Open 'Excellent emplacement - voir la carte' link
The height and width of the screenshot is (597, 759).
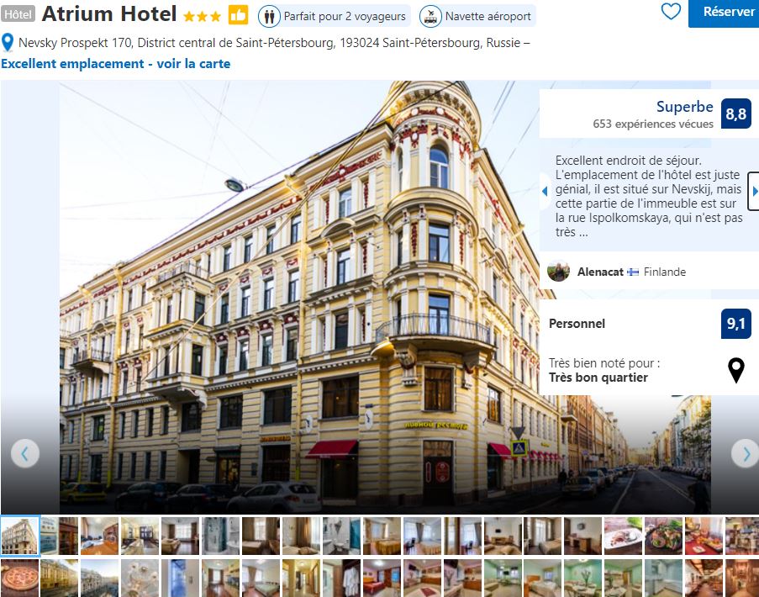(x=116, y=63)
